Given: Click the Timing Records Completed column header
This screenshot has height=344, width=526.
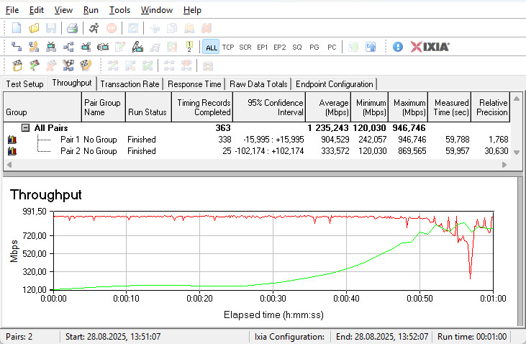Looking at the screenshot, I should [x=202, y=107].
